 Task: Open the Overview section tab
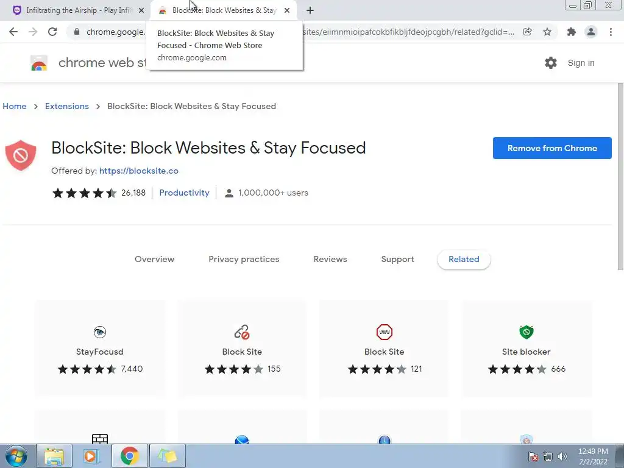[154, 259]
